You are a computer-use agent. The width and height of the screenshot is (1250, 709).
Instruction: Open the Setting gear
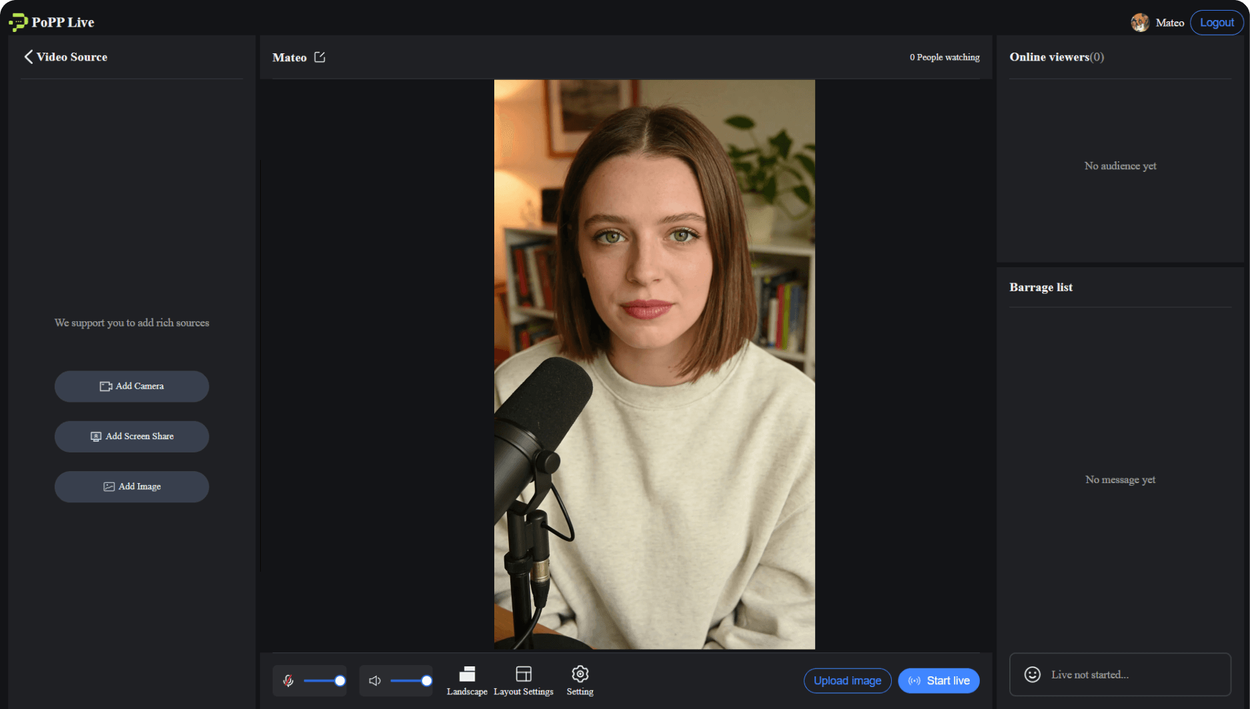coord(580,680)
